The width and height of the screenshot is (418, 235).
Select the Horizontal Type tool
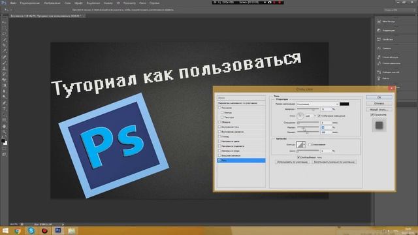(4, 109)
